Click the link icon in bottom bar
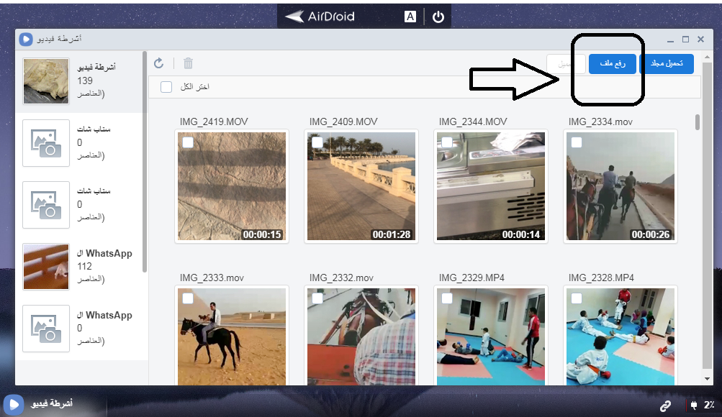This screenshot has height=417, width=722. 666,405
